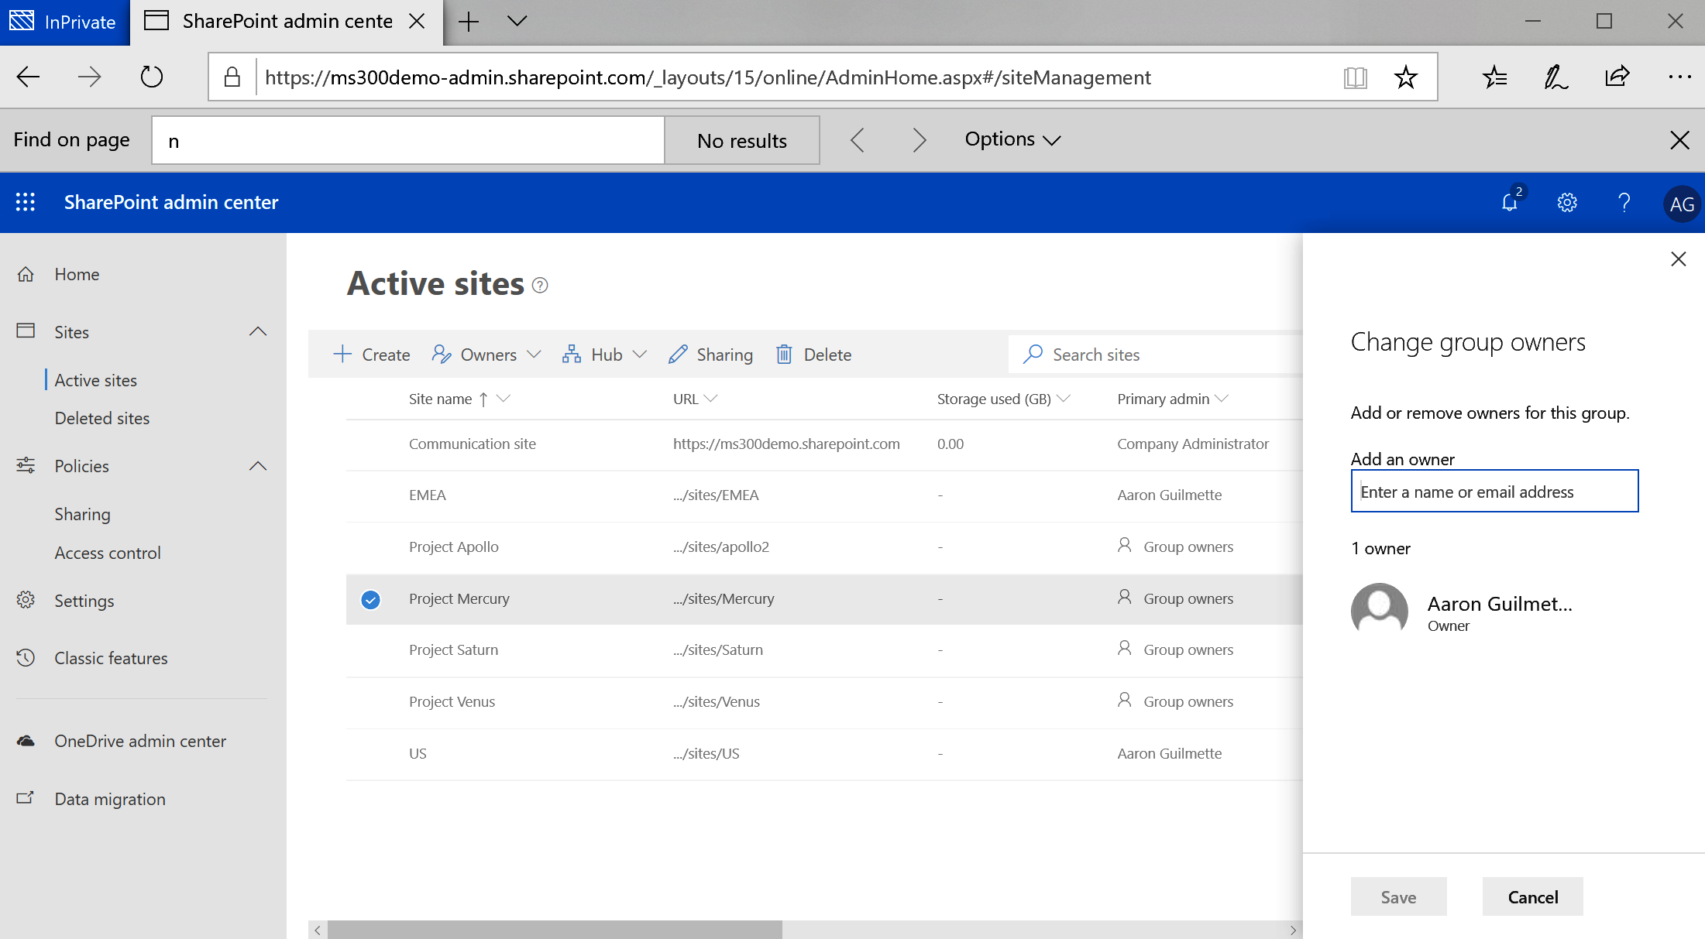This screenshot has width=1705, height=939.
Task: Click the Active sites info icon
Action: 541,286
